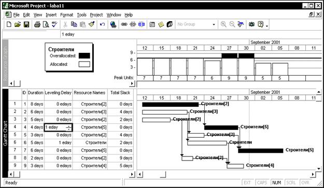Select row header 7 in the table
The width and height of the screenshot is (324, 188).
pos(15,150)
